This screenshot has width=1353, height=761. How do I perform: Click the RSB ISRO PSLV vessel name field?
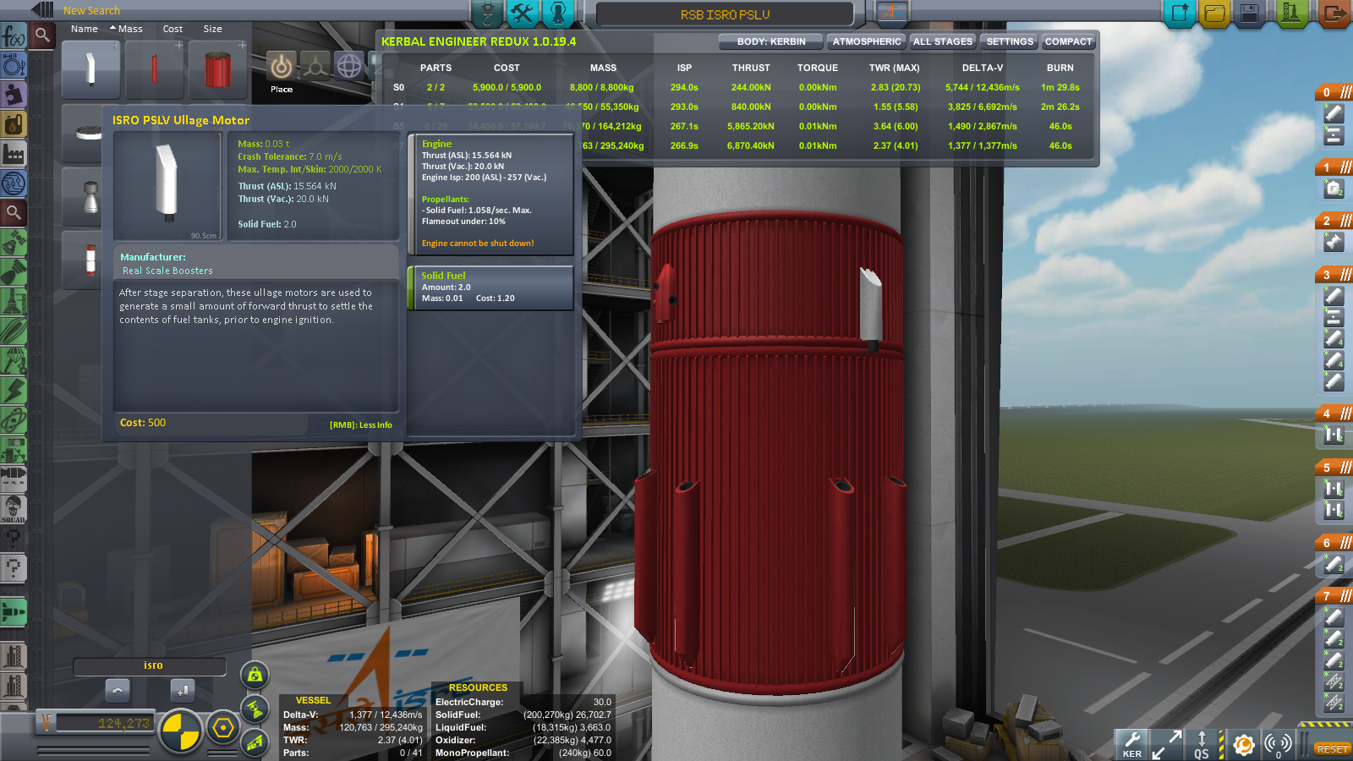pos(725,14)
